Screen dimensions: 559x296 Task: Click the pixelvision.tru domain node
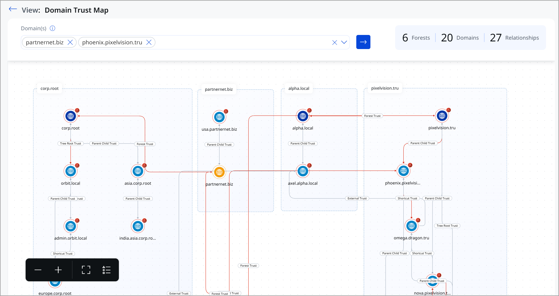pos(442,116)
